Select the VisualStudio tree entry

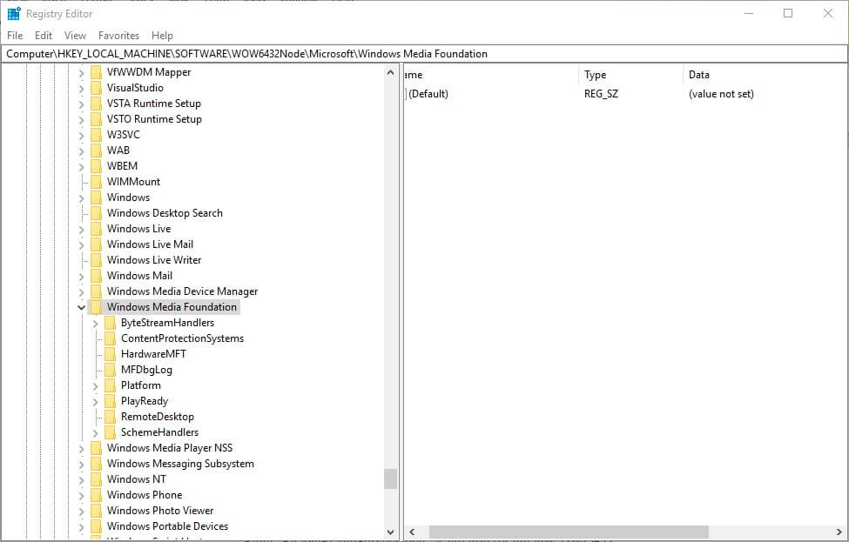pyautogui.click(x=135, y=88)
